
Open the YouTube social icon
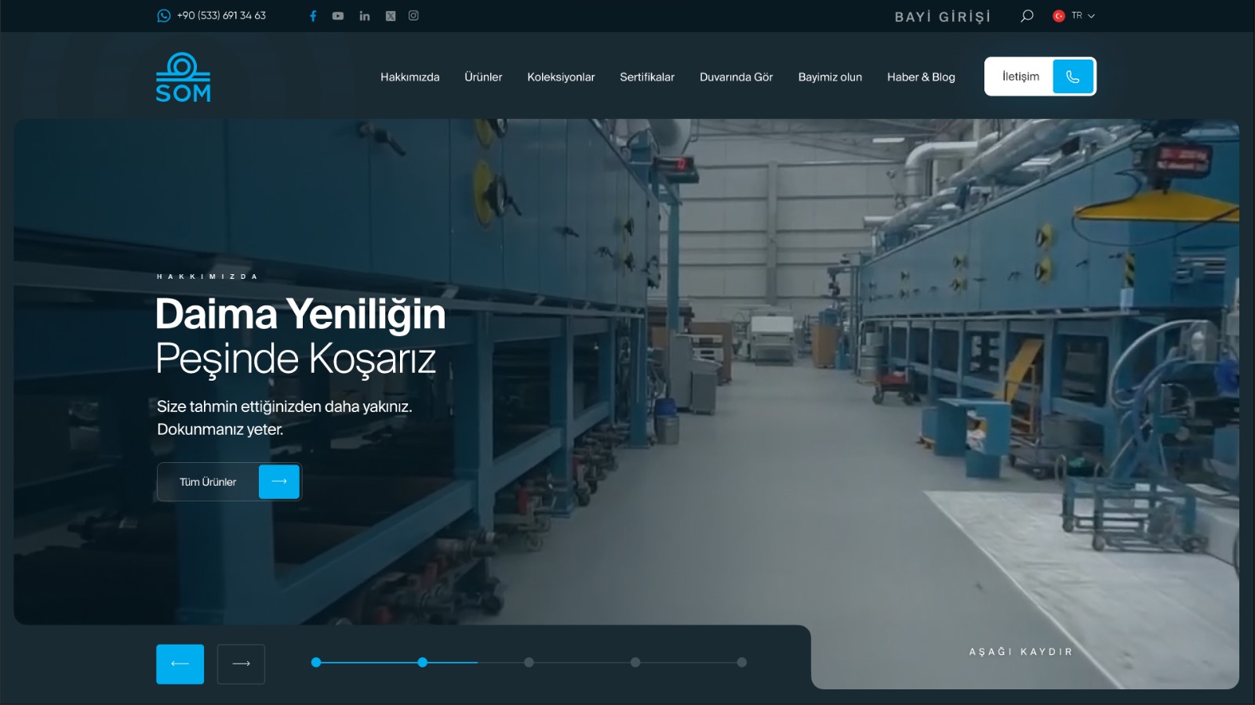pyautogui.click(x=338, y=16)
